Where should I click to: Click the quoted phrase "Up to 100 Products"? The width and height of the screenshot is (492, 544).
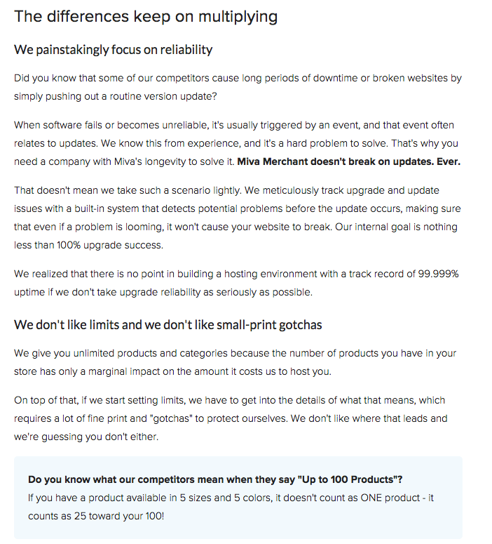click(x=348, y=479)
